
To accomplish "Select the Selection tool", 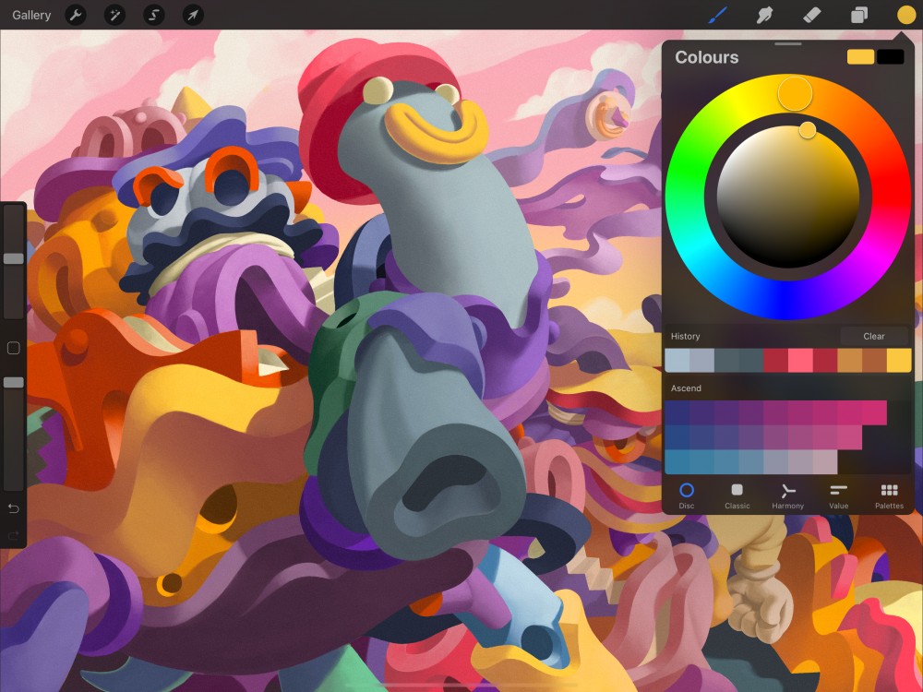I will pyautogui.click(x=153, y=15).
